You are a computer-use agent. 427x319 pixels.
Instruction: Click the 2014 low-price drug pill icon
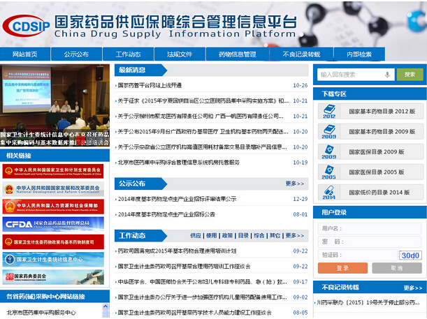pyautogui.click(x=329, y=192)
